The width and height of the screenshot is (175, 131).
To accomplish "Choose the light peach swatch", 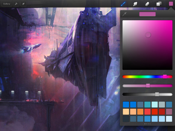I will pyautogui.click(x=126, y=112).
